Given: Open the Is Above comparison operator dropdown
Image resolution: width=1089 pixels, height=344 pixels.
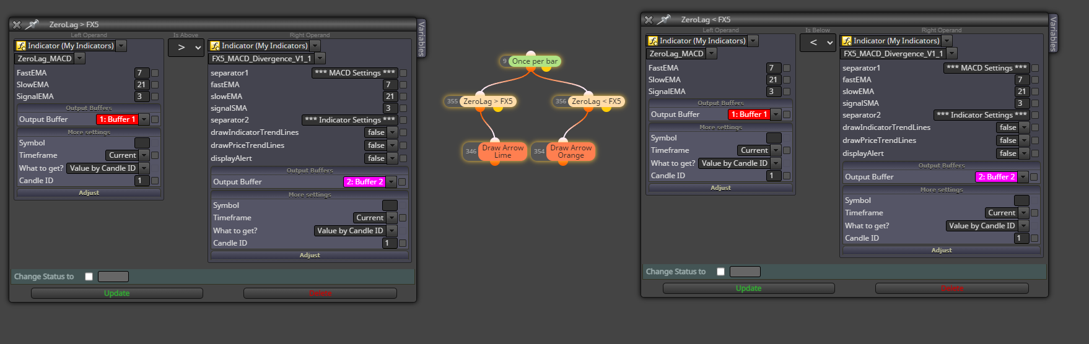Looking at the screenshot, I should click(x=186, y=47).
